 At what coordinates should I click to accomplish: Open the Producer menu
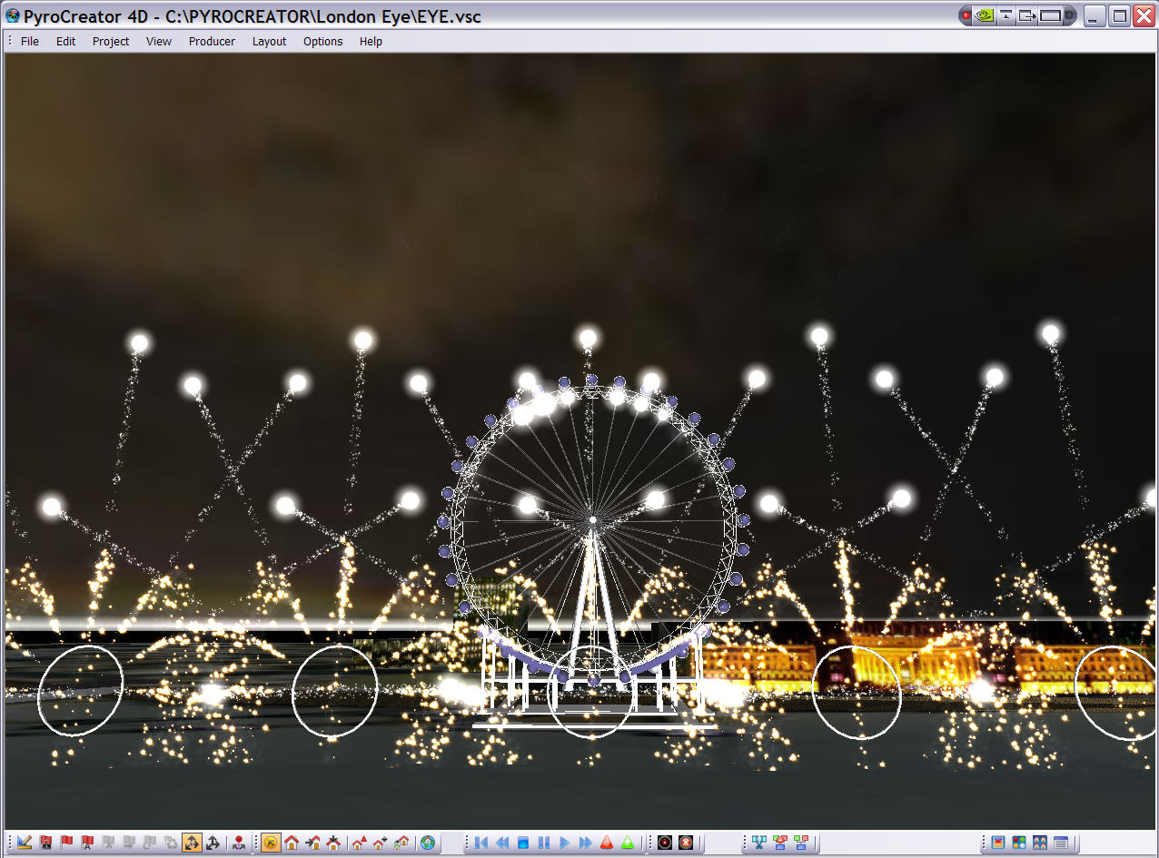click(212, 41)
